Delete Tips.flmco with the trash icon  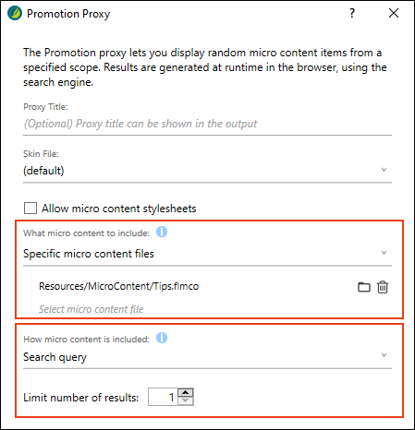383,287
